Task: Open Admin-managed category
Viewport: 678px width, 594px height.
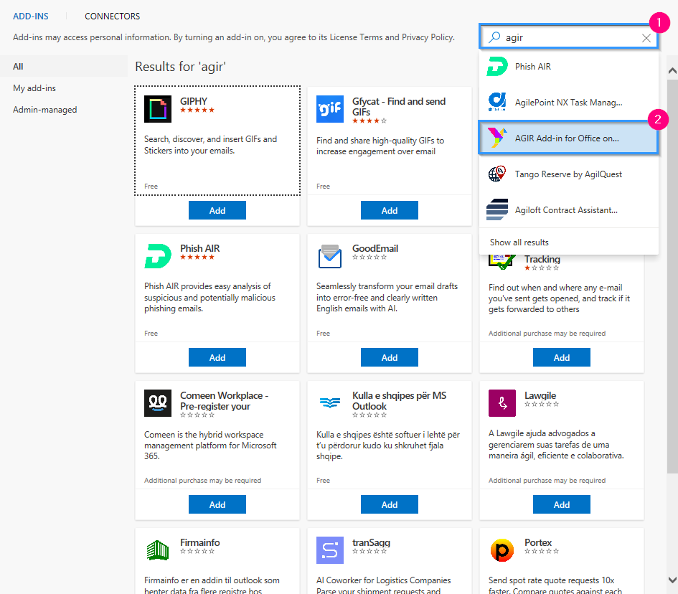Action: tap(45, 110)
